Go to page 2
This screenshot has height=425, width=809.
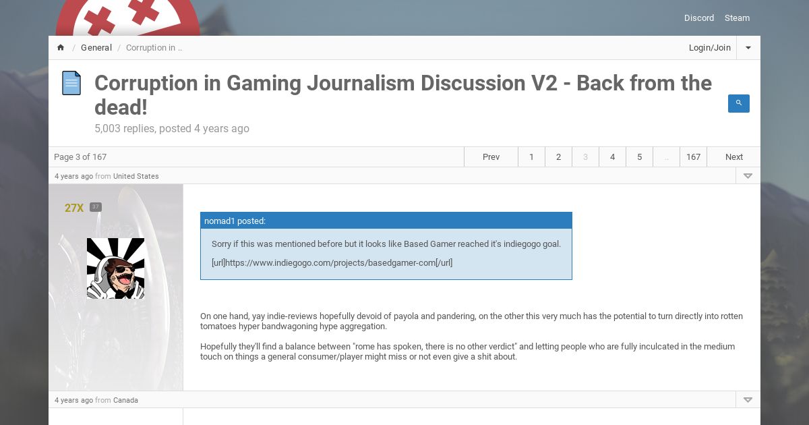558,157
